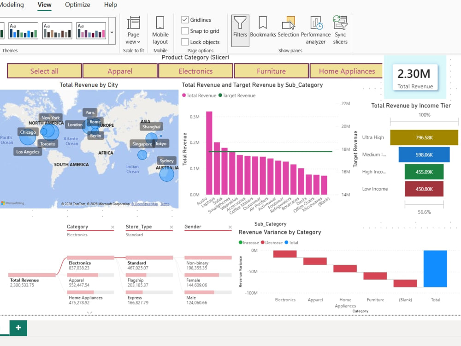461x346 pixels.
Task: Click the Electronics decrease bar in waterfall
Action: pyautogui.click(x=284, y=254)
